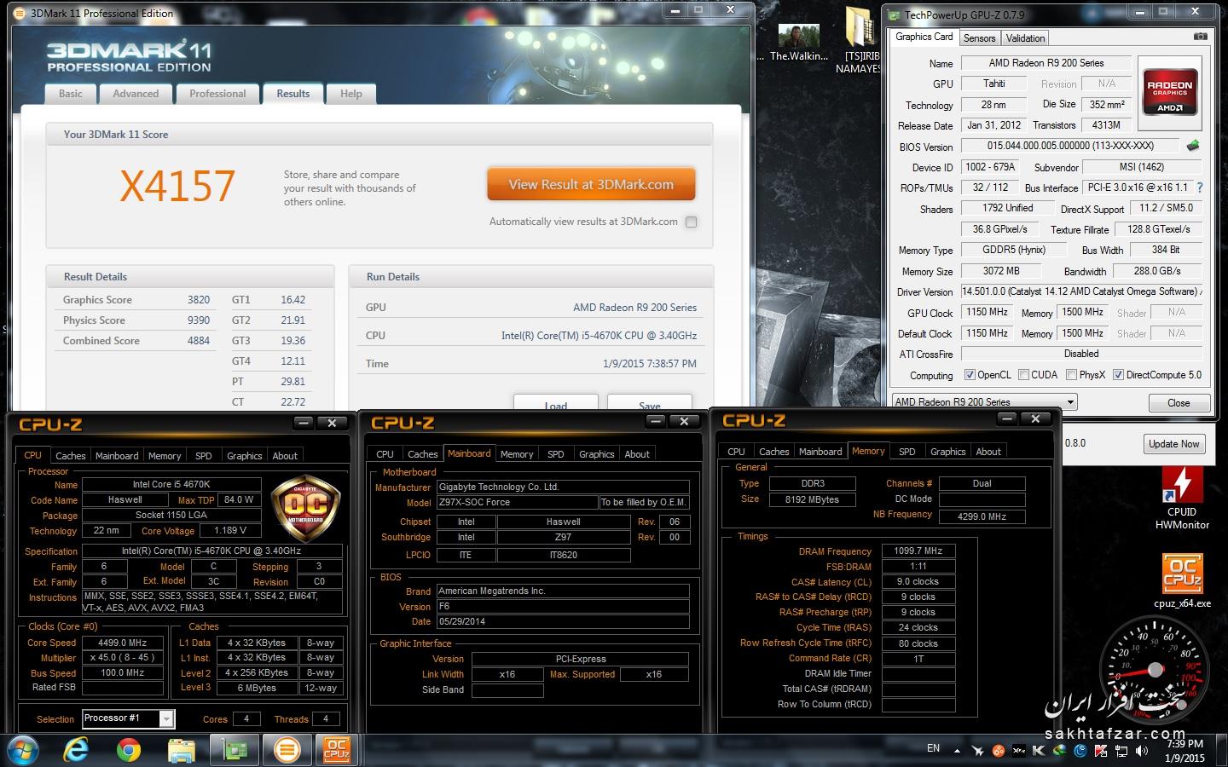Switch to GPU-Z Validation tab
The height and width of the screenshot is (767, 1228).
(1025, 38)
